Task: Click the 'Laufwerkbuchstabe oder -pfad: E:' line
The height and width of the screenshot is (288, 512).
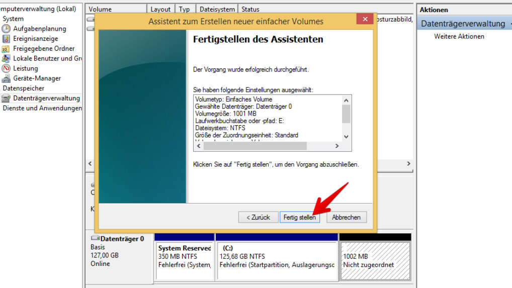Action: click(239, 121)
